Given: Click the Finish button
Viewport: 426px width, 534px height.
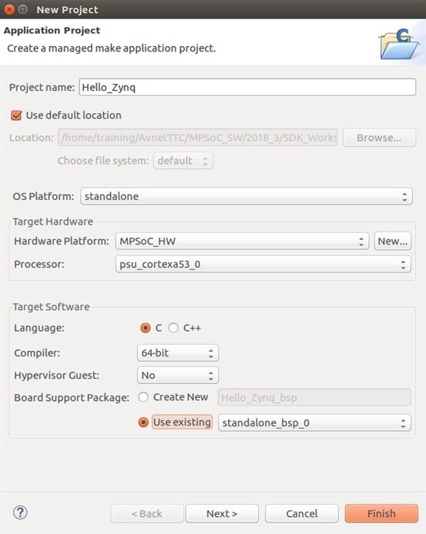Looking at the screenshot, I should point(381,513).
